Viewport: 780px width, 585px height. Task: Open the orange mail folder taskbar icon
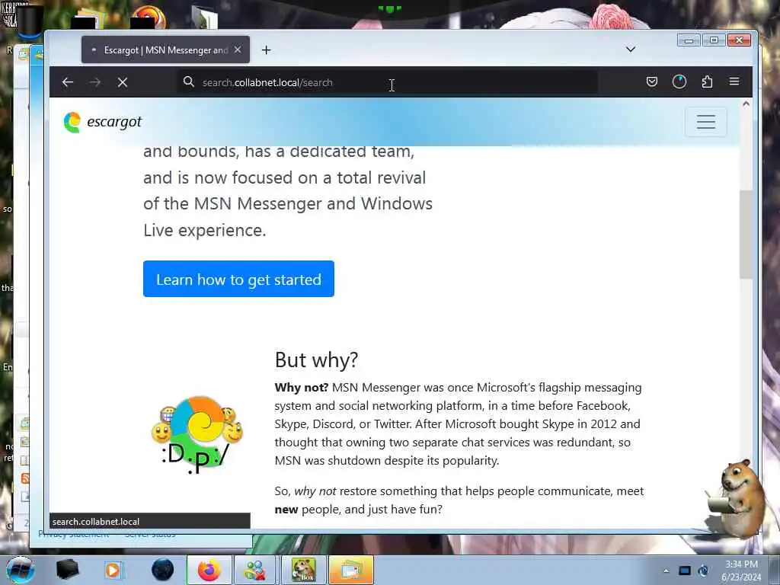pyautogui.click(x=350, y=570)
